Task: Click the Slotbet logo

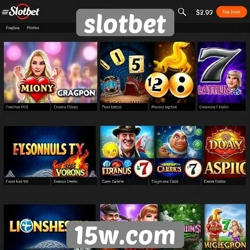Action: coord(24,11)
